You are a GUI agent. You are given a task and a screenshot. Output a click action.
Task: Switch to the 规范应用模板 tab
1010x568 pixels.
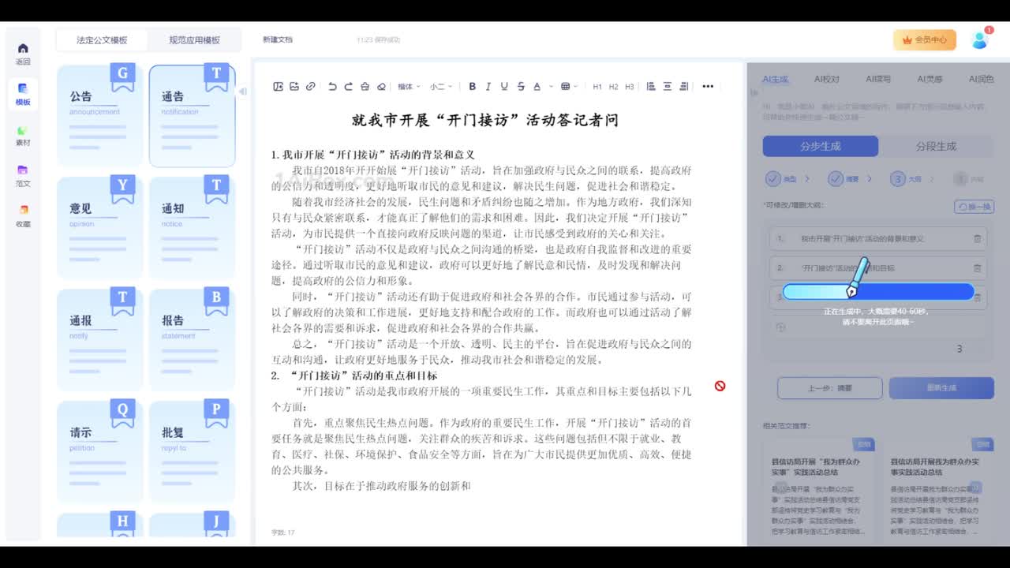(194, 40)
